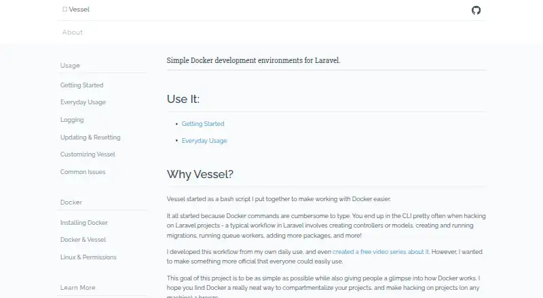Click the Vessel logo in header

coord(76,9)
